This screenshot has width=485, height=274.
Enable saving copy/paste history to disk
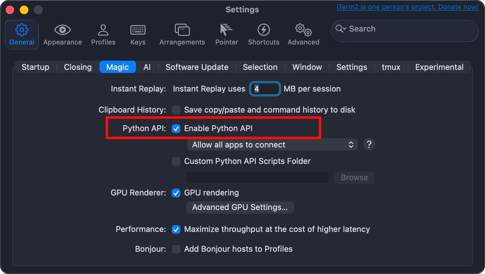point(176,110)
